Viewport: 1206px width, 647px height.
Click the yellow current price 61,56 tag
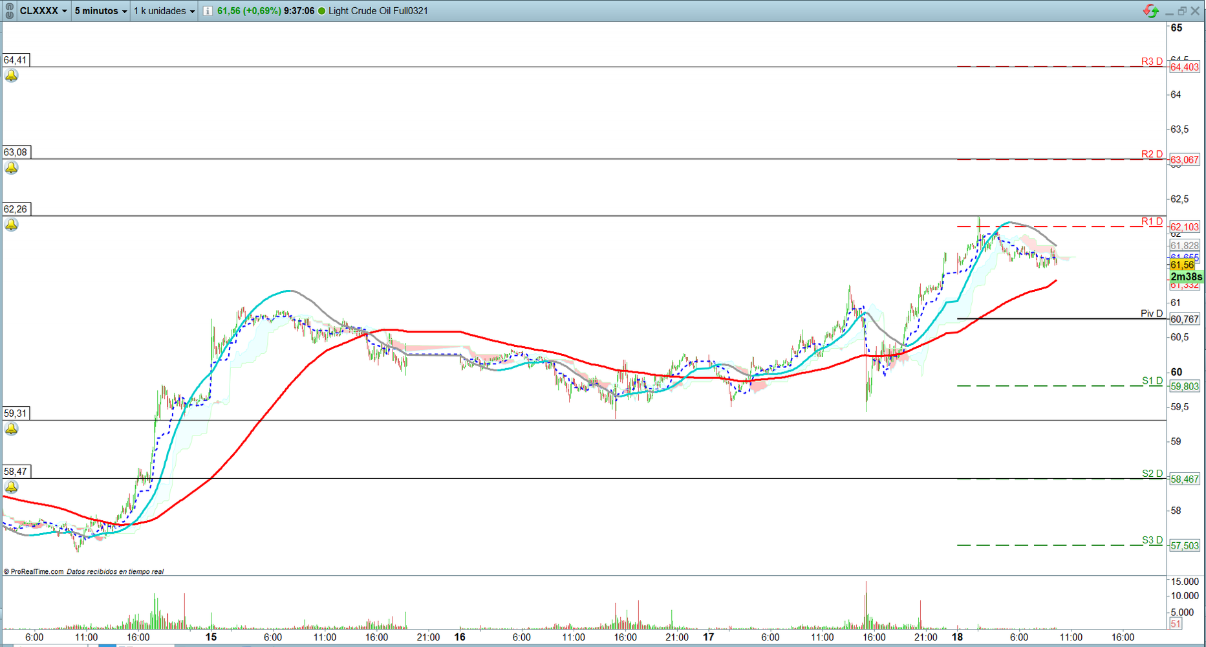[x=1182, y=265]
